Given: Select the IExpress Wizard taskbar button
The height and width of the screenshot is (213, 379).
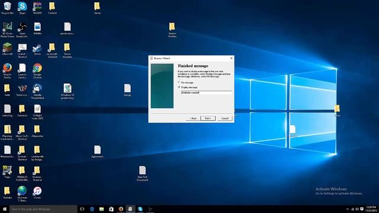Looking at the screenshot, I should tap(130, 209).
